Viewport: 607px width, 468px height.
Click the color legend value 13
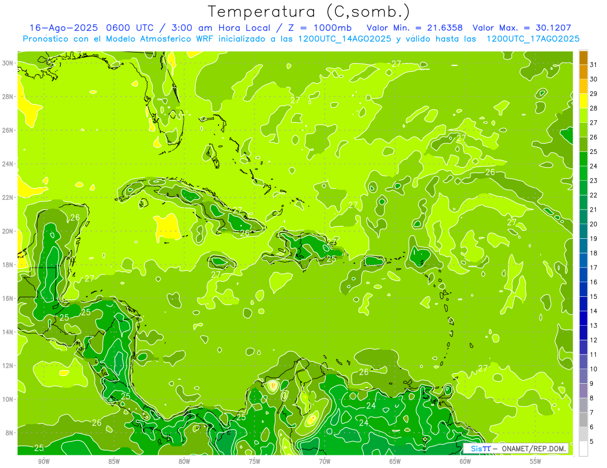click(x=594, y=326)
